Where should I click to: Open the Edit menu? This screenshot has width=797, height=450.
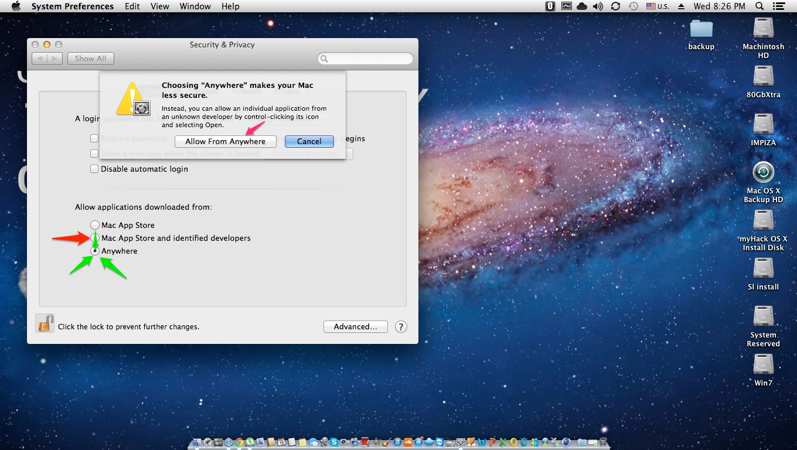(x=132, y=6)
